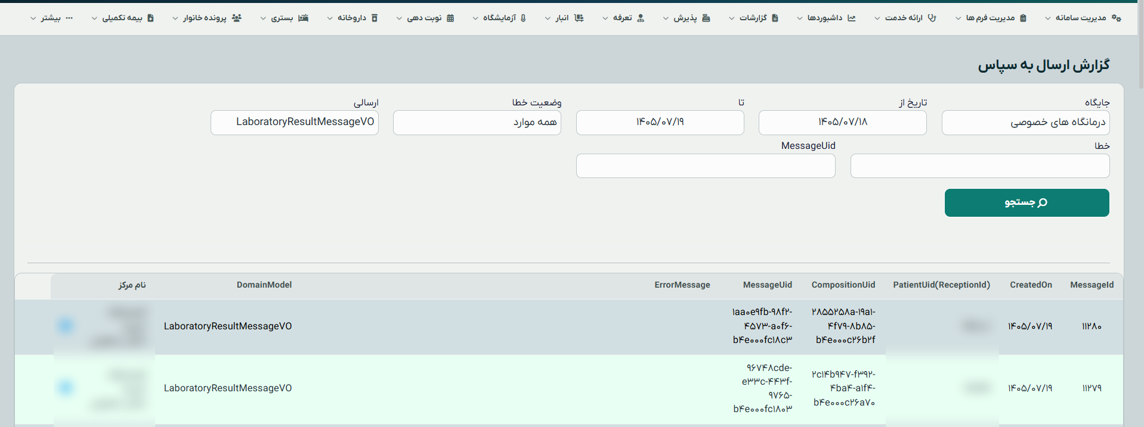This screenshot has height=427, width=1144.
Task: Click the DomainModel column header
Action: tap(264, 285)
